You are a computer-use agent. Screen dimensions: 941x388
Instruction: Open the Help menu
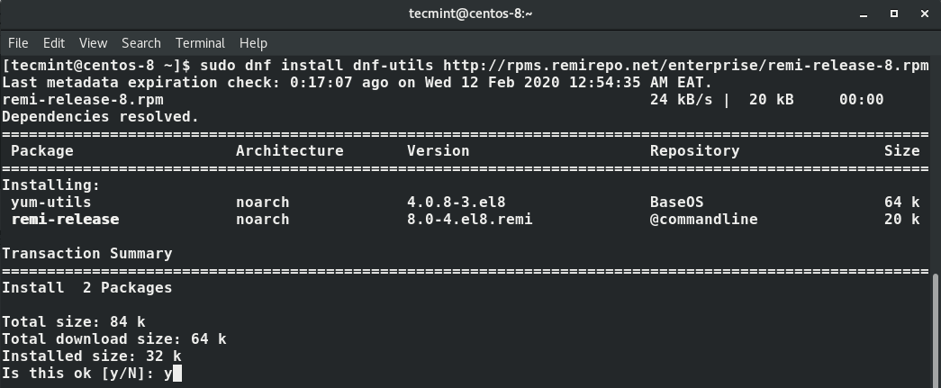pos(253,43)
